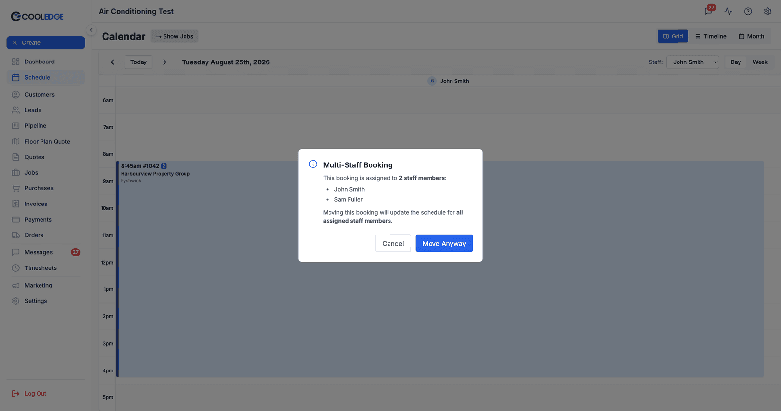Image resolution: width=781 pixels, height=411 pixels.
Task: Select the Week view toggle
Action: pyautogui.click(x=760, y=62)
